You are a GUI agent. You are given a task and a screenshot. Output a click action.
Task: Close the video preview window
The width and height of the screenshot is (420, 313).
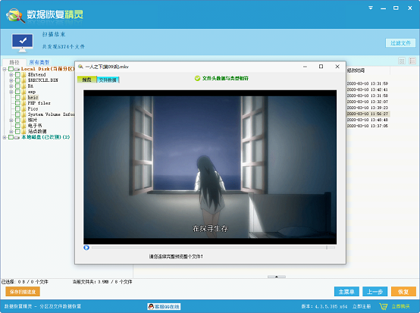[x=337, y=67]
